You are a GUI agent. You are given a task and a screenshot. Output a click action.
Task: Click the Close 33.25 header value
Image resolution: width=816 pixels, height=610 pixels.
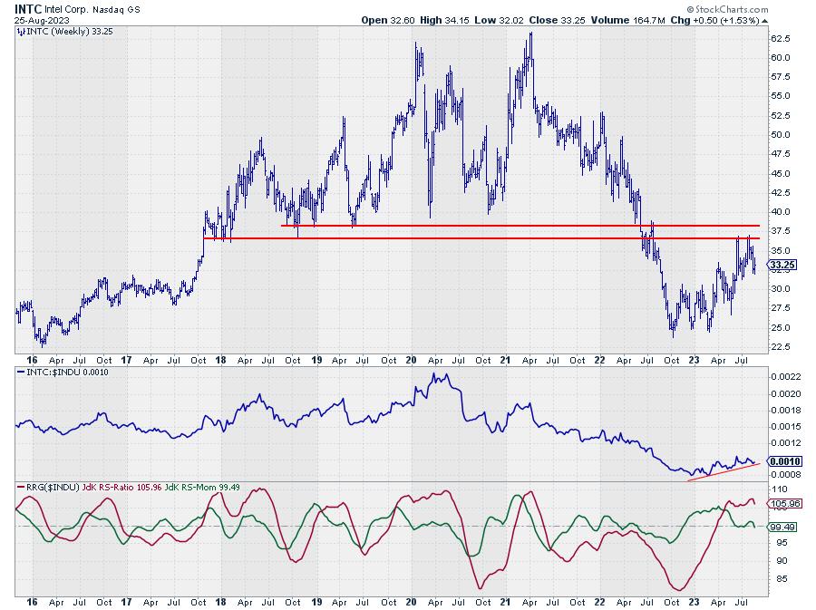click(557, 20)
